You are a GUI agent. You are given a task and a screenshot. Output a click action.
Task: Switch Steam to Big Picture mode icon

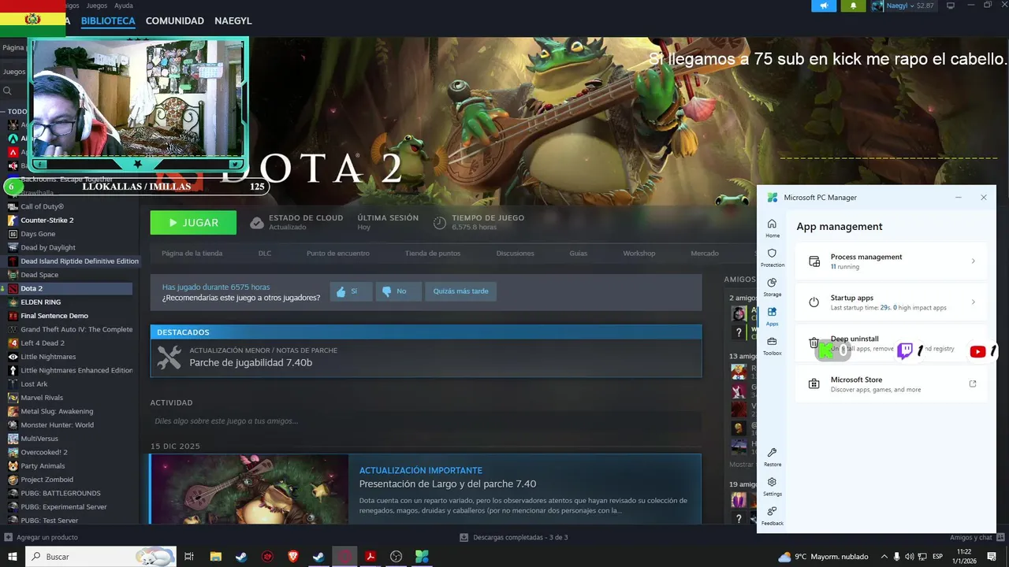(951, 6)
